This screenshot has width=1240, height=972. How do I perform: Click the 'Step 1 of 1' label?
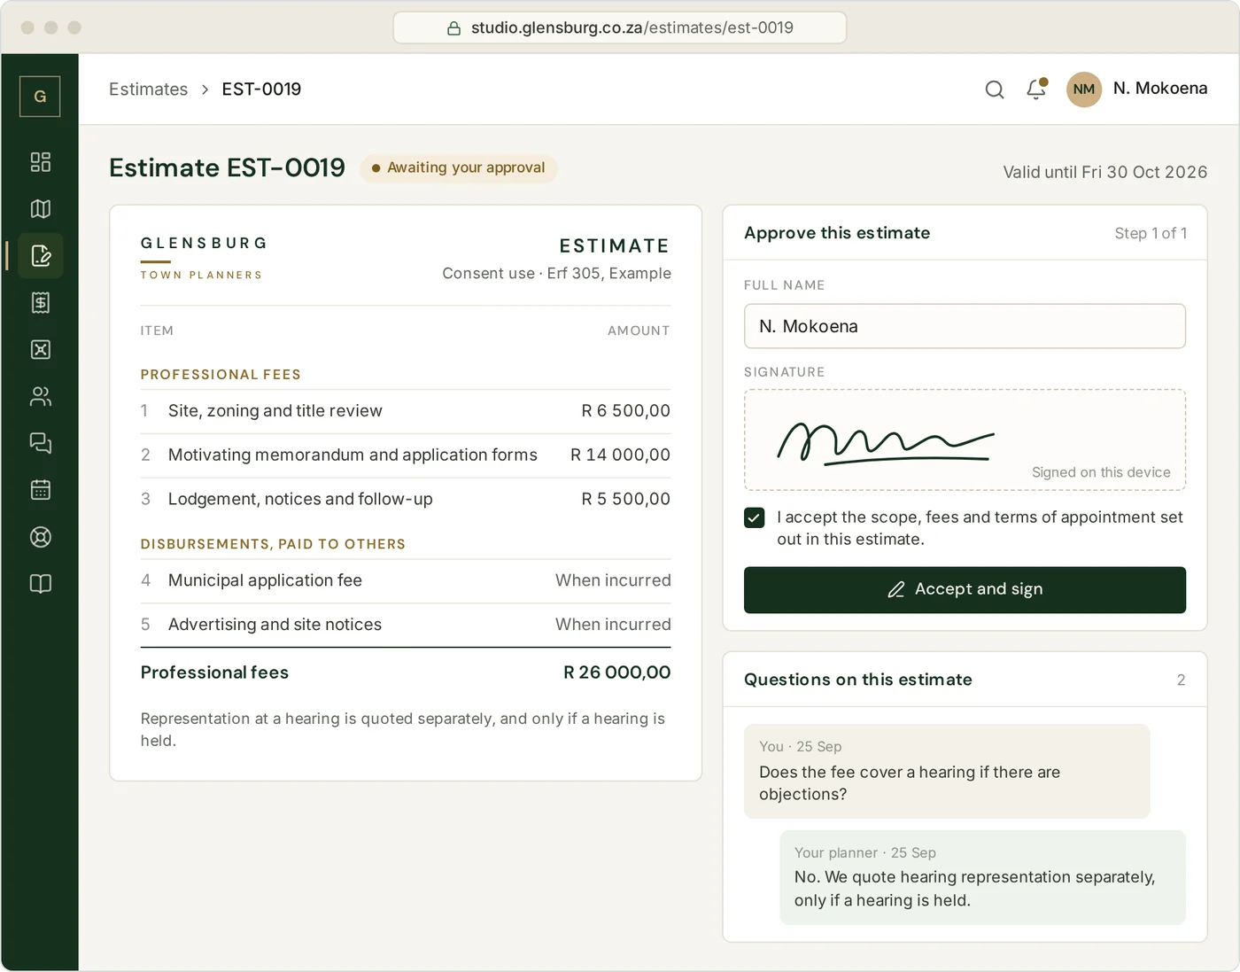[x=1151, y=233]
